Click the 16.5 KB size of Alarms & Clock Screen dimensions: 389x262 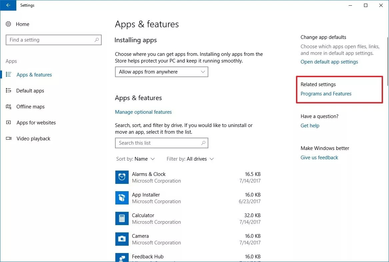click(x=253, y=174)
